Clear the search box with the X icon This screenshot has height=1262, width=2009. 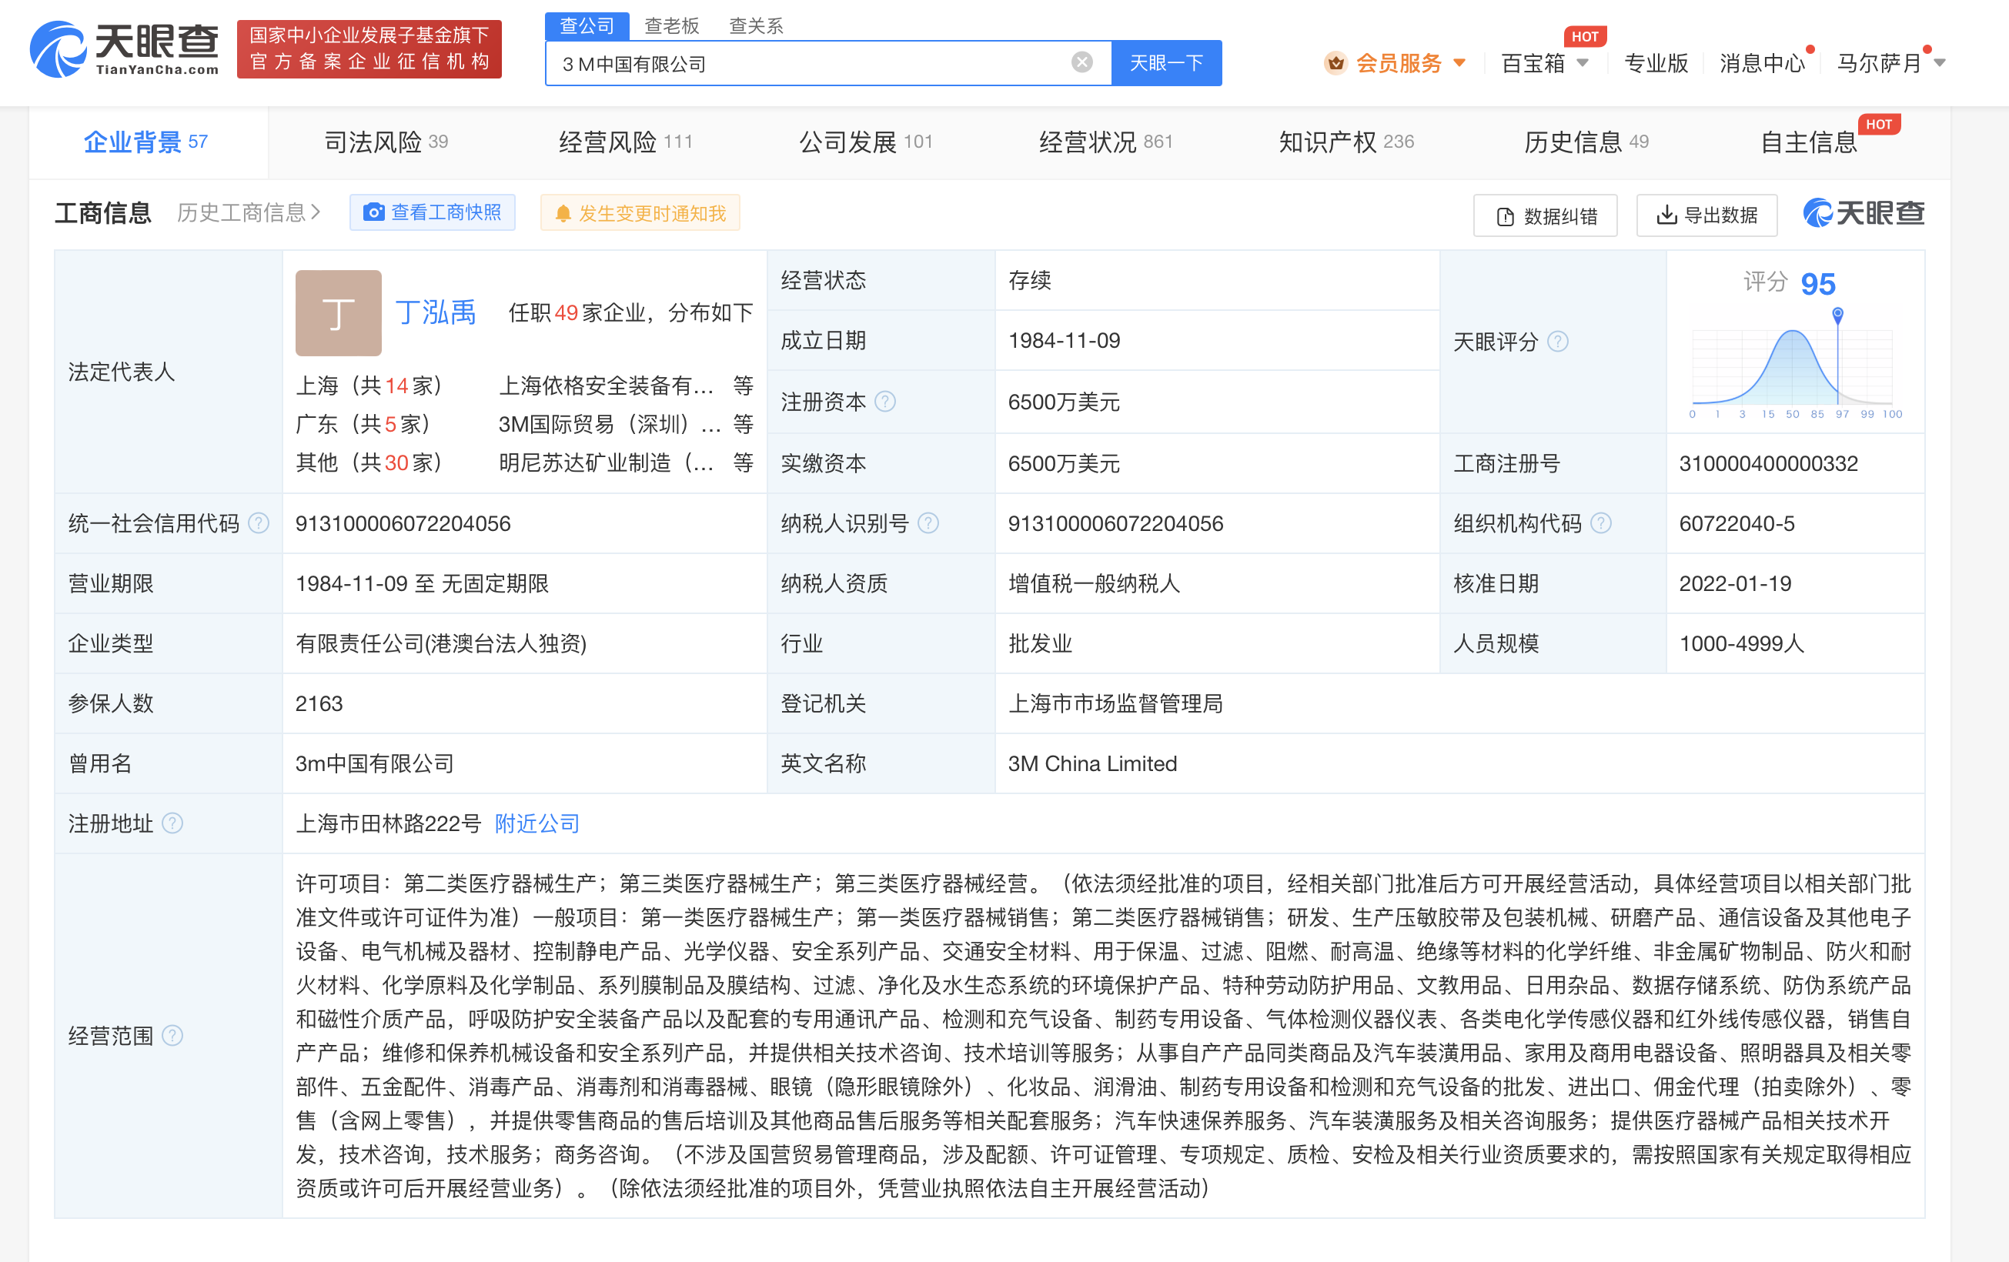[1081, 62]
